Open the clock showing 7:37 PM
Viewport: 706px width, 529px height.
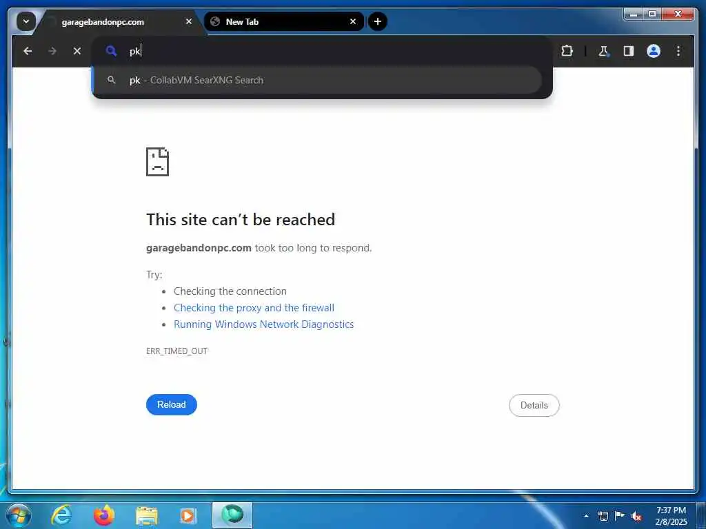672,516
